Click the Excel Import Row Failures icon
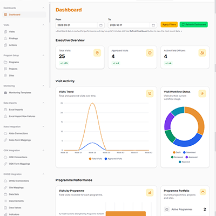The image size is (216, 216). [5, 116]
